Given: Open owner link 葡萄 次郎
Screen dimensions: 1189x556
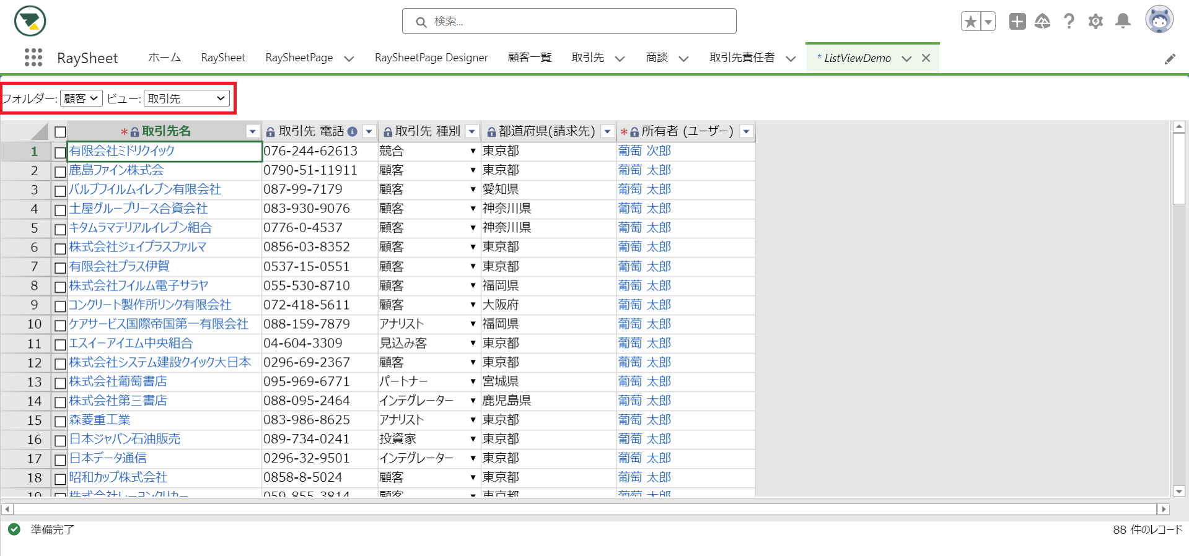Looking at the screenshot, I should pyautogui.click(x=644, y=150).
